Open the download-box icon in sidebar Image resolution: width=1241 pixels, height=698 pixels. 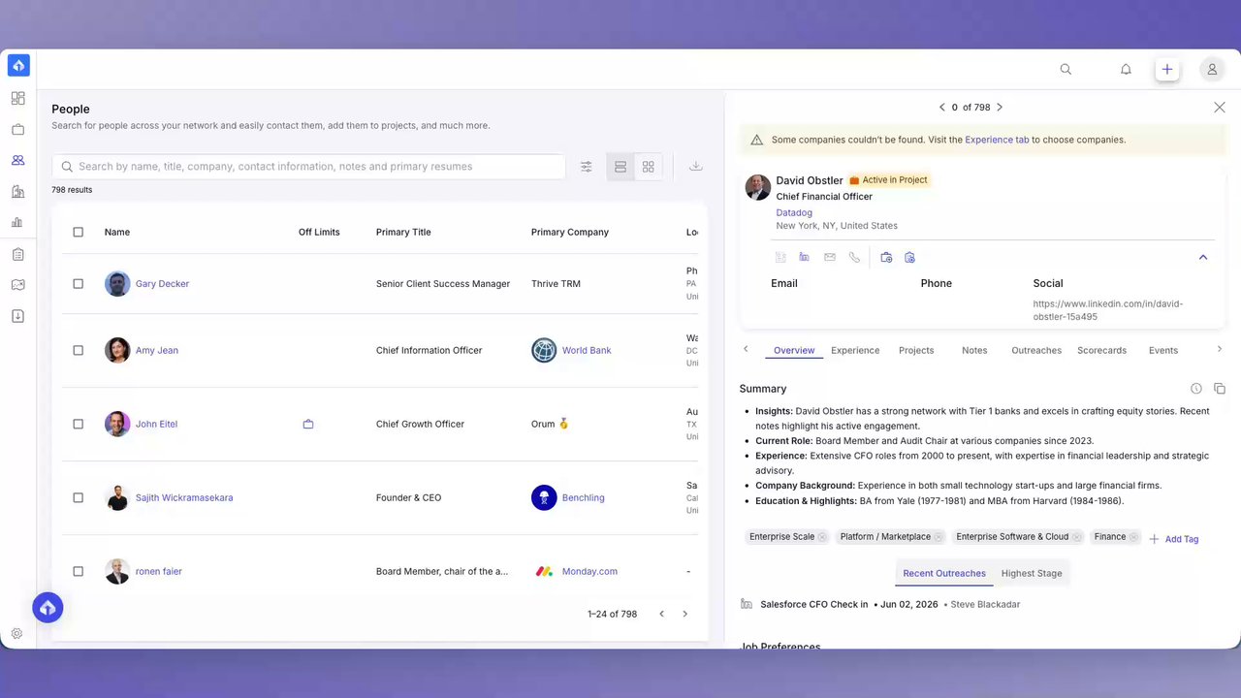(17, 316)
